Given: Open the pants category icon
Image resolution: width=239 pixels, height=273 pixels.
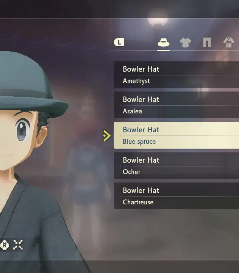Looking at the screenshot, I should click(x=207, y=42).
